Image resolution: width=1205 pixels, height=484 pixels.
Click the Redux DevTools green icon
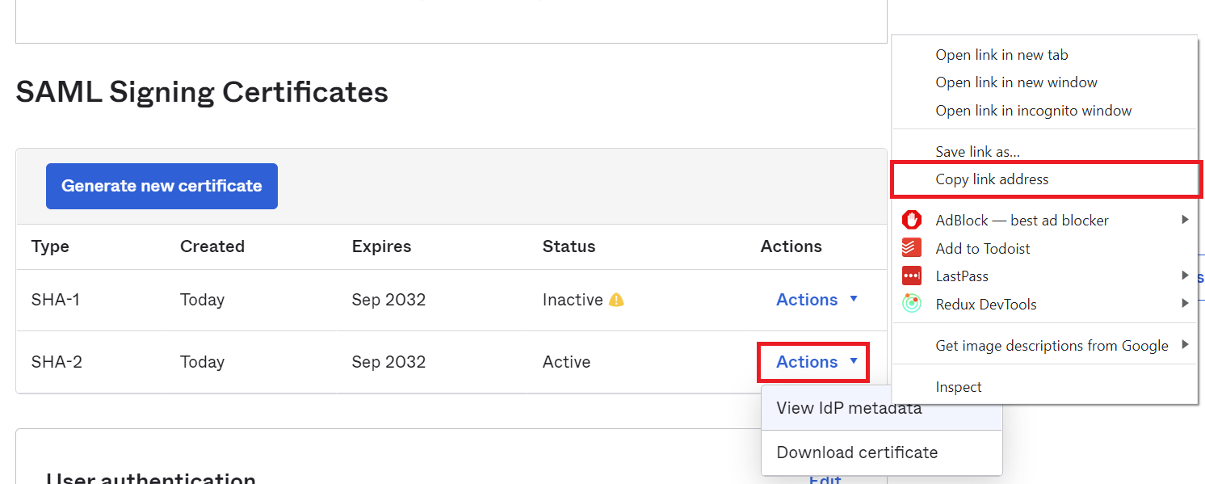coord(912,304)
